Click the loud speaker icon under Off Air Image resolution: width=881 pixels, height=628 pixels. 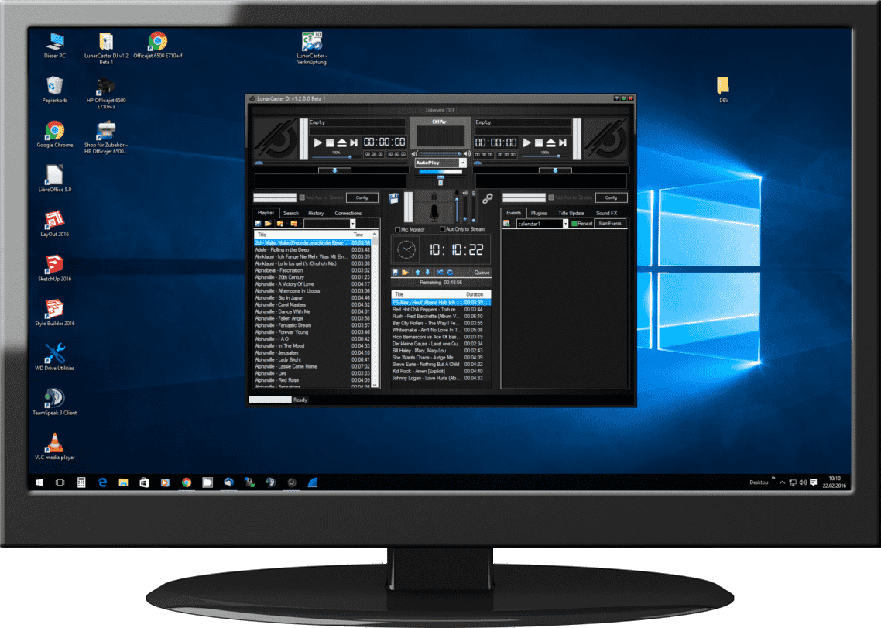[x=467, y=153]
